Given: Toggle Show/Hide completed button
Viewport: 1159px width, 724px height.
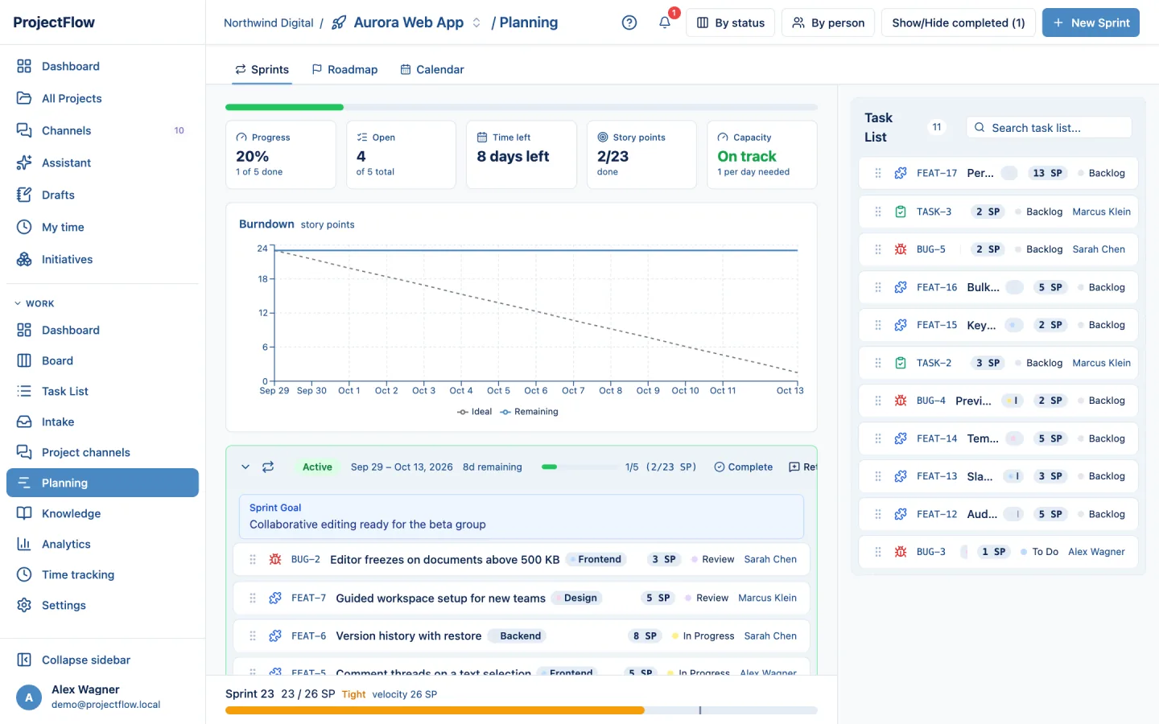Looking at the screenshot, I should pos(958,23).
